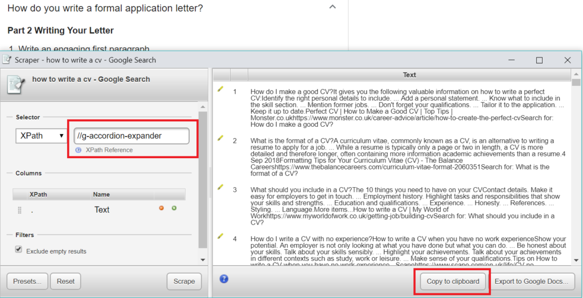
Task: Collapse the formal application letter question
Action: 332,7
